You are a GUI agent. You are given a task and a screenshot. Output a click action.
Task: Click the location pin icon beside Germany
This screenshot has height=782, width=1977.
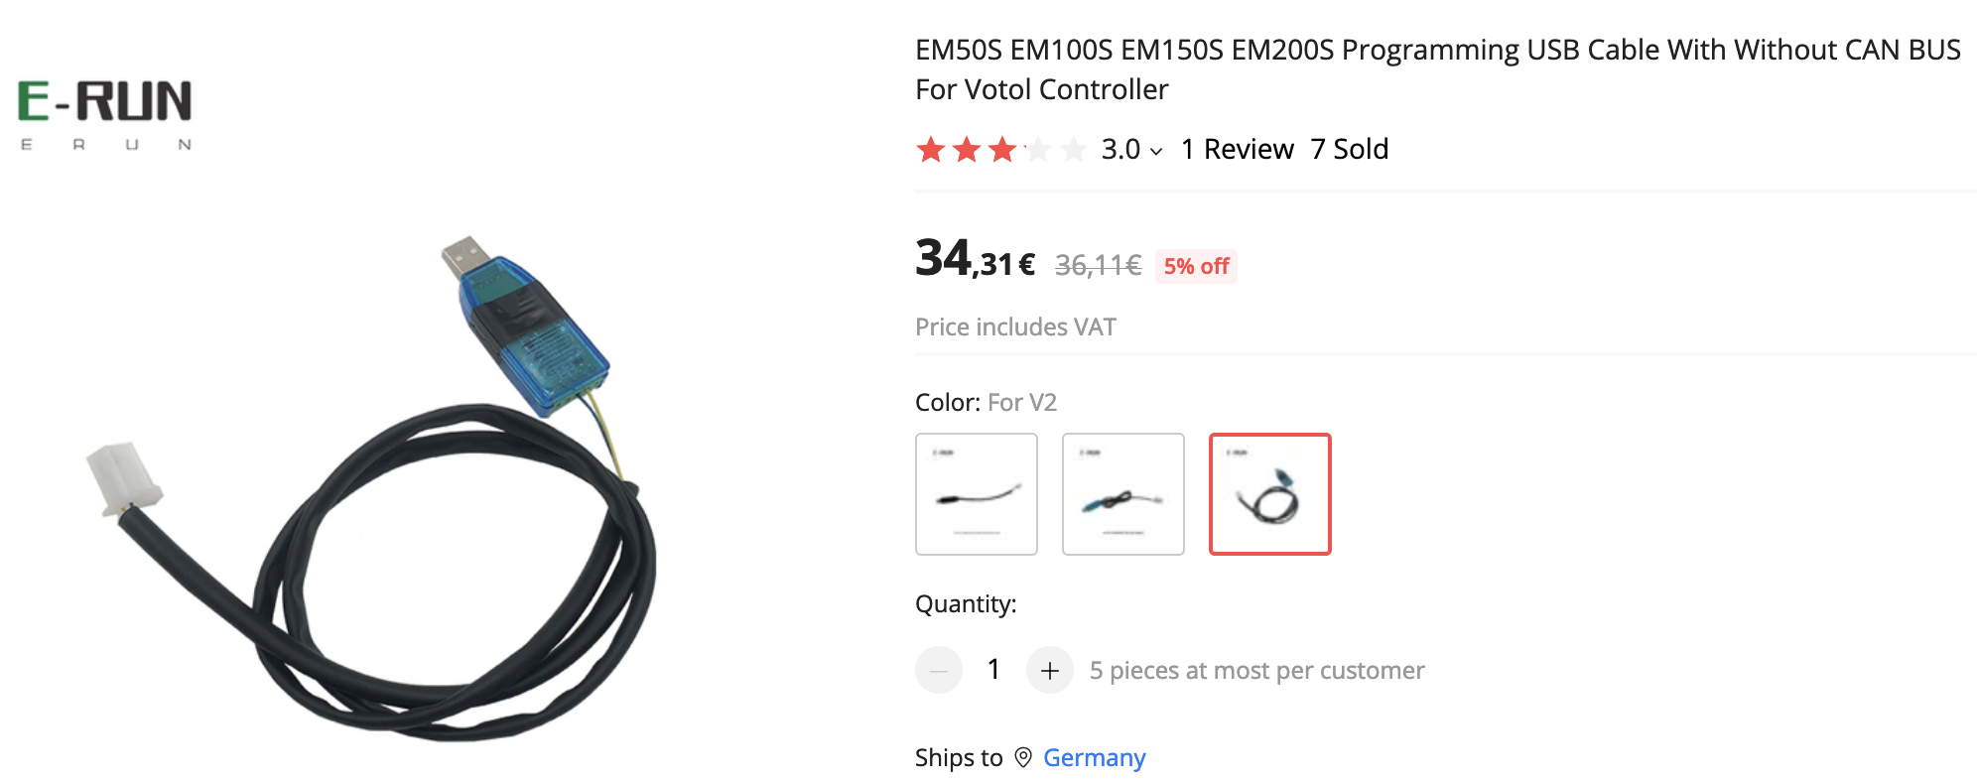click(x=1023, y=758)
